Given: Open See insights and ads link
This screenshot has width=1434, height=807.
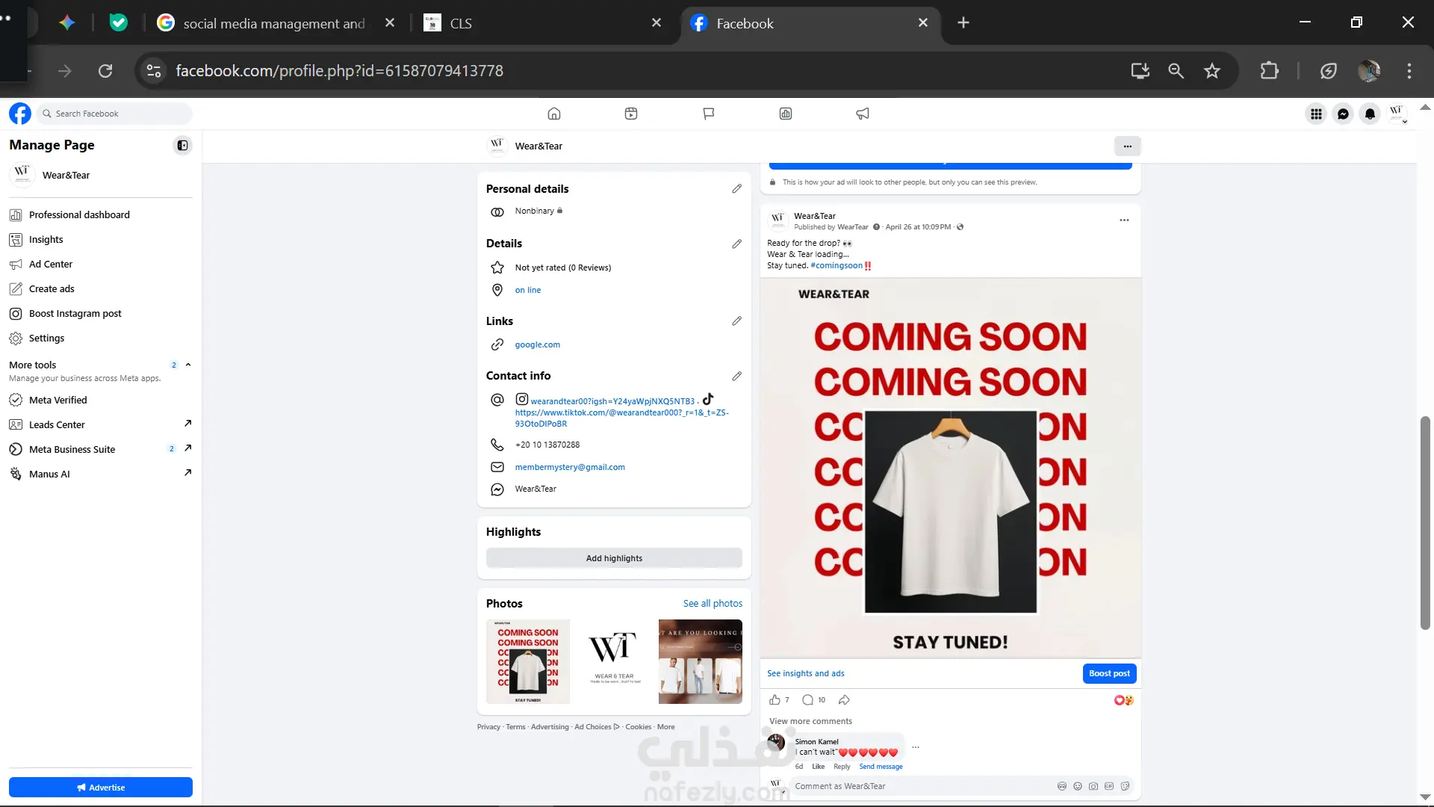Looking at the screenshot, I should pyautogui.click(x=805, y=674).
